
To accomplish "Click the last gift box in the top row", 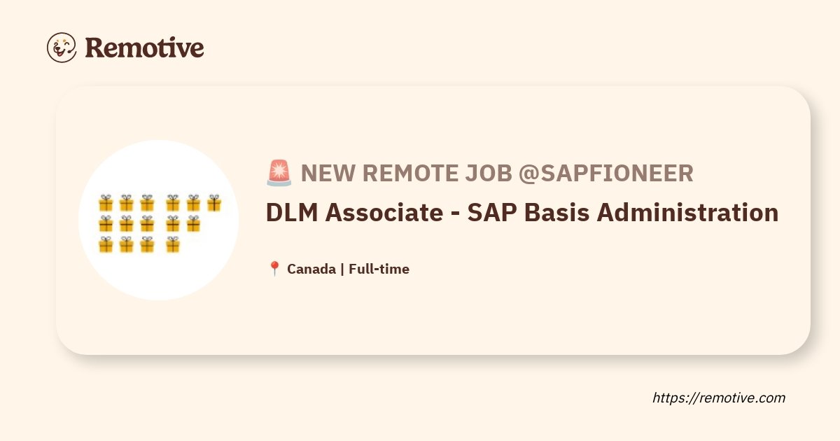I will click(213, 204).
